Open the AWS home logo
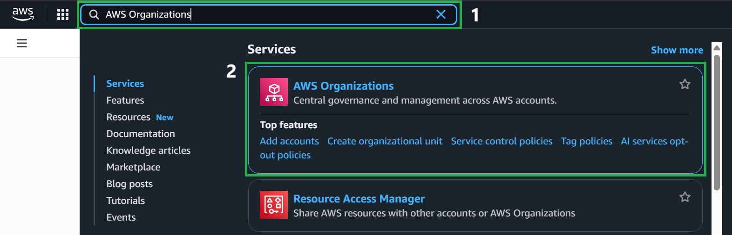 click(x=23, y=14)
